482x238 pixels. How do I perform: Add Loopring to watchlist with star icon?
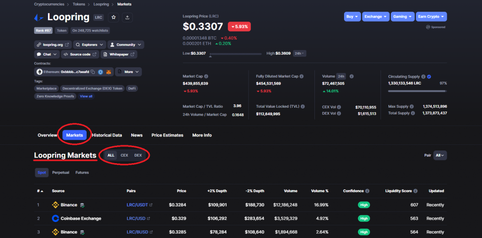(x=113, y=17)
